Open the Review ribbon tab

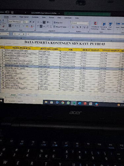coord(52,18)
